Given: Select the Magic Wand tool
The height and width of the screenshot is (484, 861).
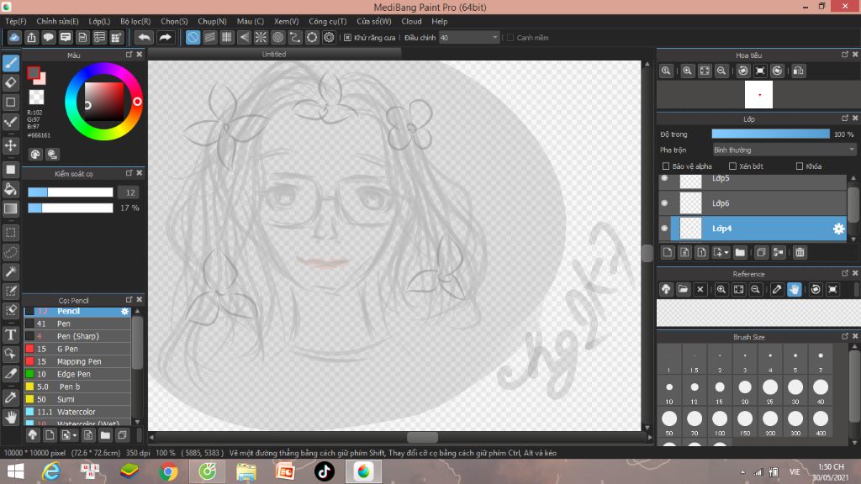Looking at the screenshot, I should [10, 271].
